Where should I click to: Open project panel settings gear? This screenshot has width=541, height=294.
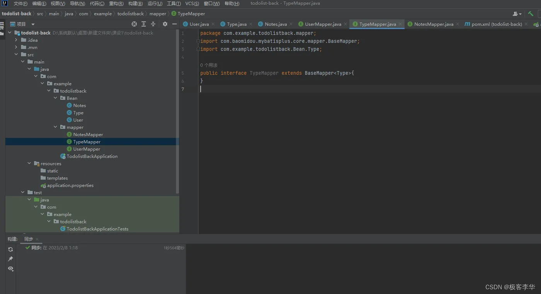pyautogui.click(x=165, y=24)
